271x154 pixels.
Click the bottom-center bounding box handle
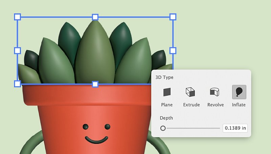[x=95, y=84]
